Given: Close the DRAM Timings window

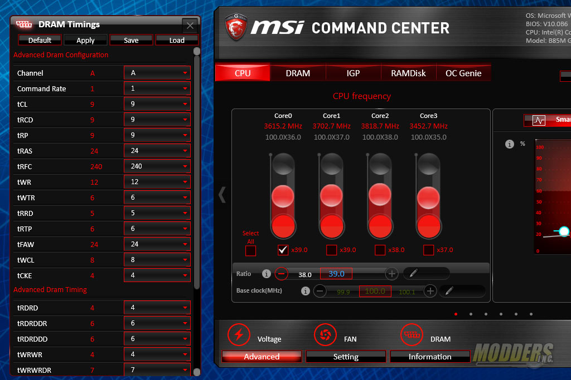Looking at the screenshot, I should (x=190, y=26).
